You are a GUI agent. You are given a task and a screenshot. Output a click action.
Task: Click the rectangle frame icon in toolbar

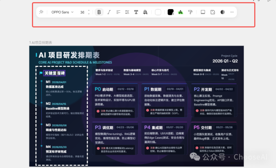[203, 12]
